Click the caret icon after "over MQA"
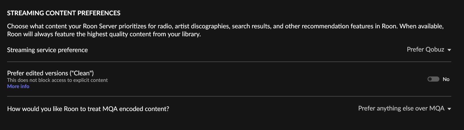Image resolution: width=464 pixels, height=130 pixels. coord(449,109)
